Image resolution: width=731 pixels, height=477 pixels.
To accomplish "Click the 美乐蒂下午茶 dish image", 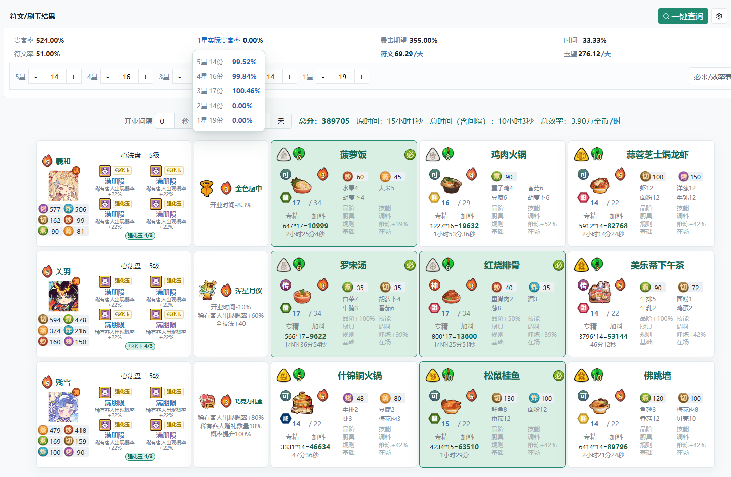I will 599,293.
